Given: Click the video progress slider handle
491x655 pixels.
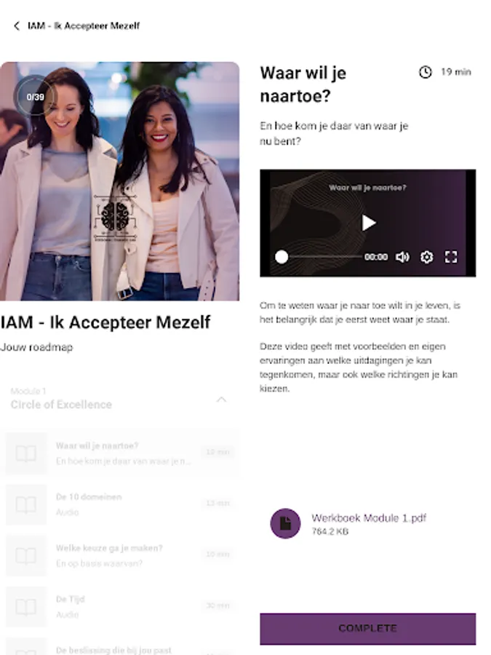Looking at the screenshot, I should (x=282, y=257).
